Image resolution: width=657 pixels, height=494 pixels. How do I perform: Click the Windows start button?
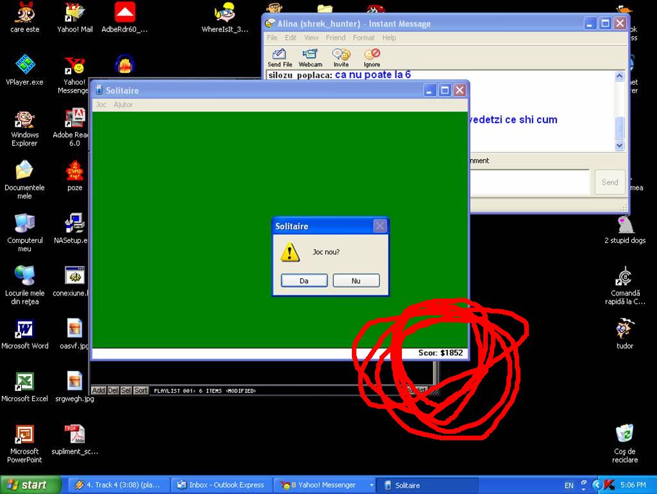pos(29,485)
